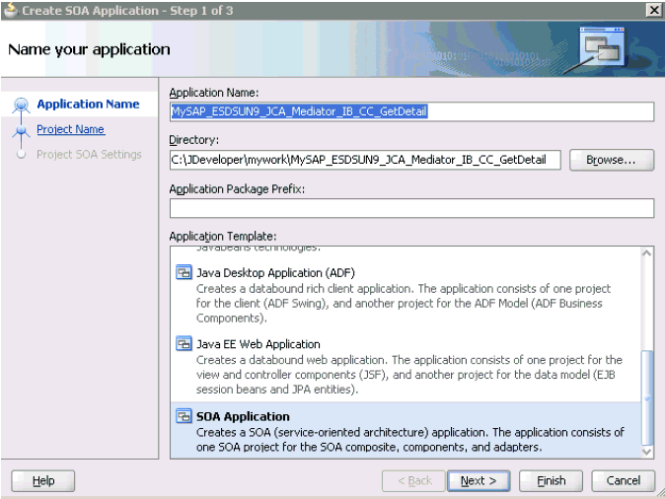Click inside the Application Name field

point(411,111)
